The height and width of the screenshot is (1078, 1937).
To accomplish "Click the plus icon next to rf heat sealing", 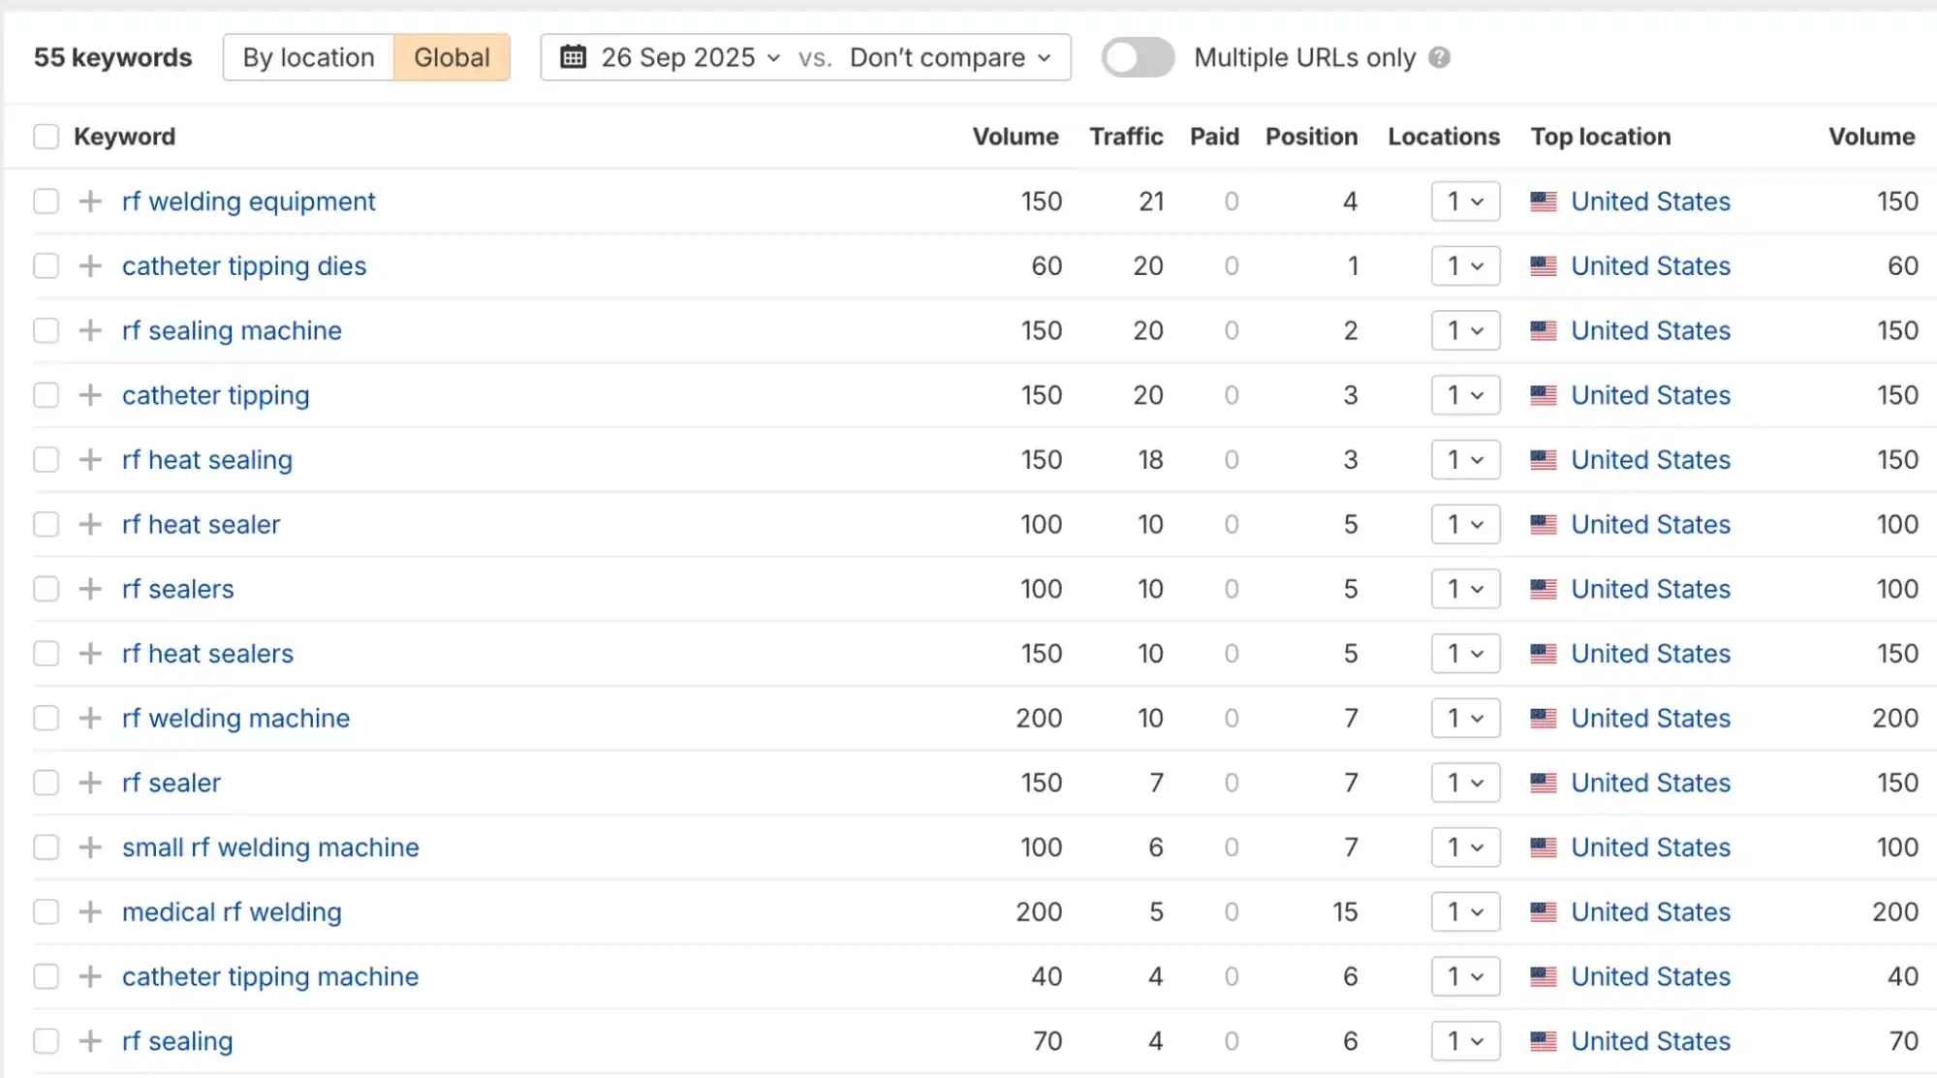I will pyautogui.click(x=90, y=460).
